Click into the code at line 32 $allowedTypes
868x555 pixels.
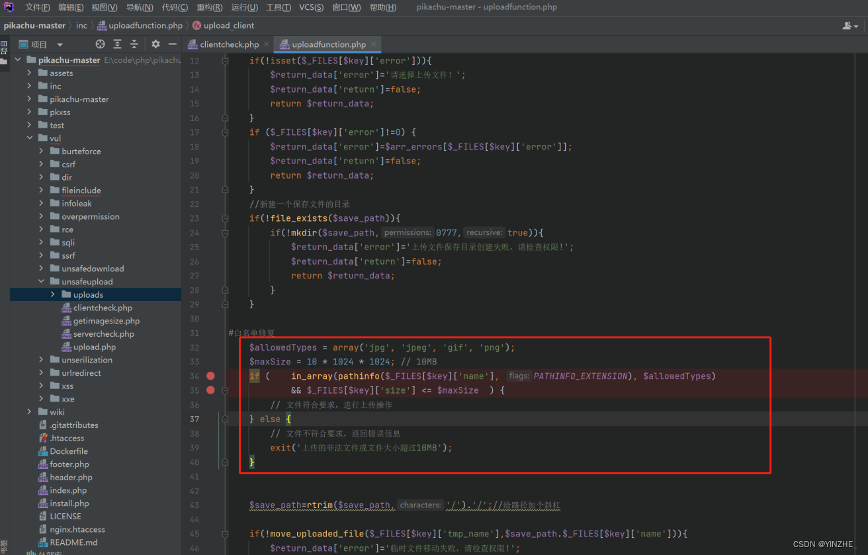tap(282, 347)
